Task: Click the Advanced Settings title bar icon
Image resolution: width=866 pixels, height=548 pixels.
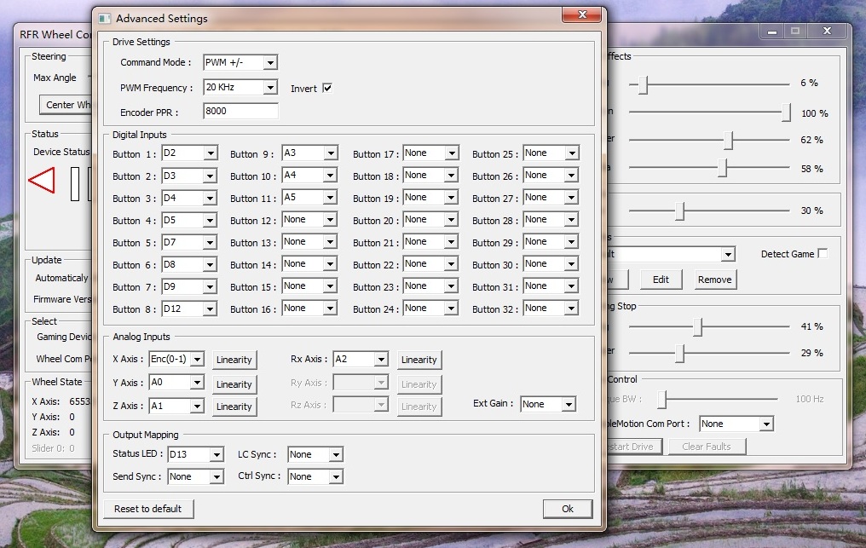Action: point(105,18)
